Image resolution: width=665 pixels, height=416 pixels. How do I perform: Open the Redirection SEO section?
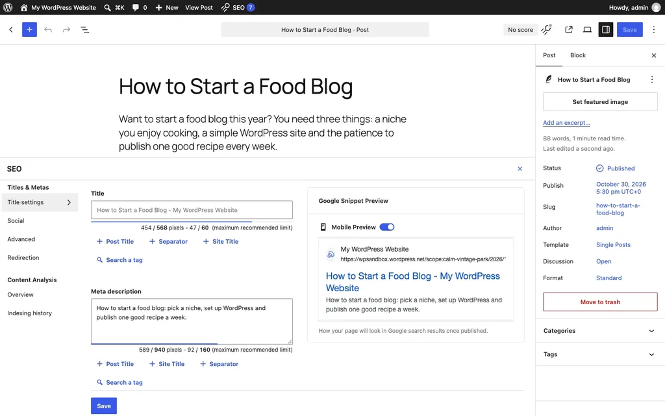tap(23, 257)
